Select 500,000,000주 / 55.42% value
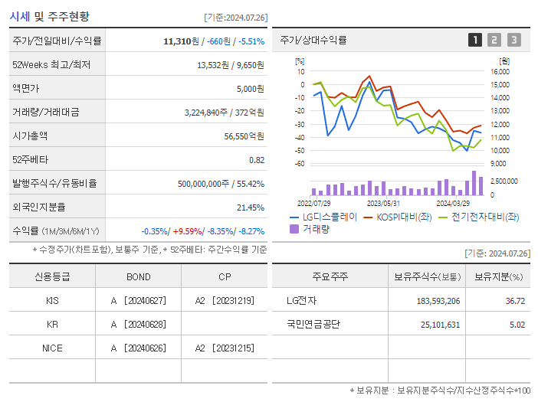 [x=221, y=184]
